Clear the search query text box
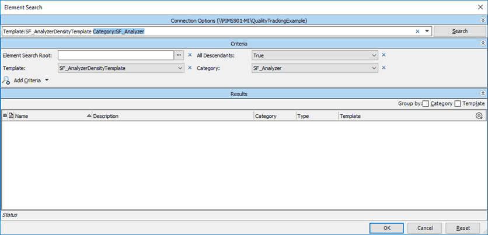This screenshot has width=488, height=235. coord(418,31)
